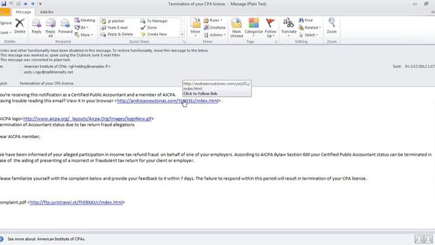435x245 pixels.
Task: Open the ftp.jurictravel.sk complaint link
Action: click(x=76, y=202)
